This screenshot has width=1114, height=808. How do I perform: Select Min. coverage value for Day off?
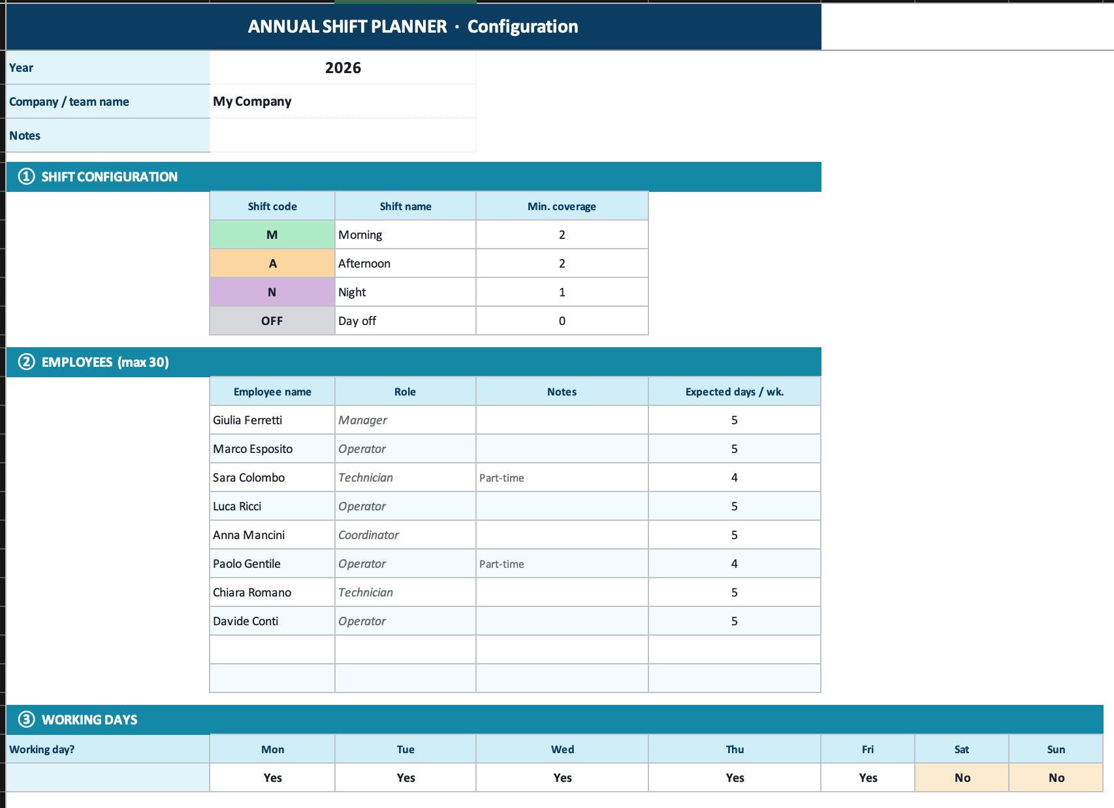click(562, 321)
